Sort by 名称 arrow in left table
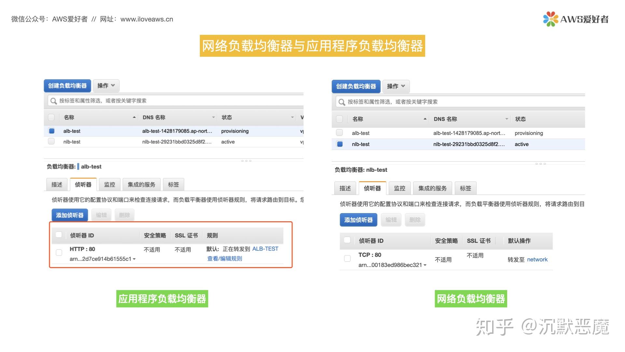Image resolution: width=625 pixels, height=352 pixels. point(134,117)
